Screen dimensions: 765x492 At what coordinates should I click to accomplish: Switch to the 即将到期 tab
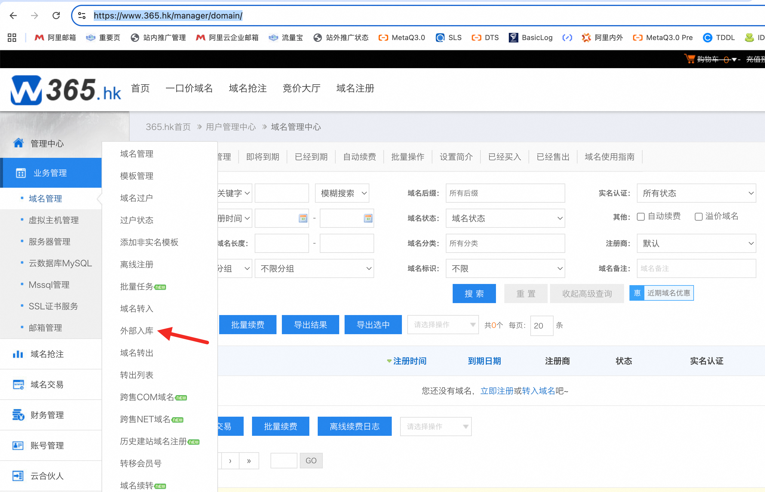pos(263,157)
